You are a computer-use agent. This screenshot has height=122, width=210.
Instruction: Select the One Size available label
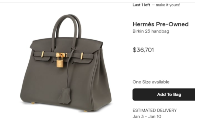coord(151,82)
